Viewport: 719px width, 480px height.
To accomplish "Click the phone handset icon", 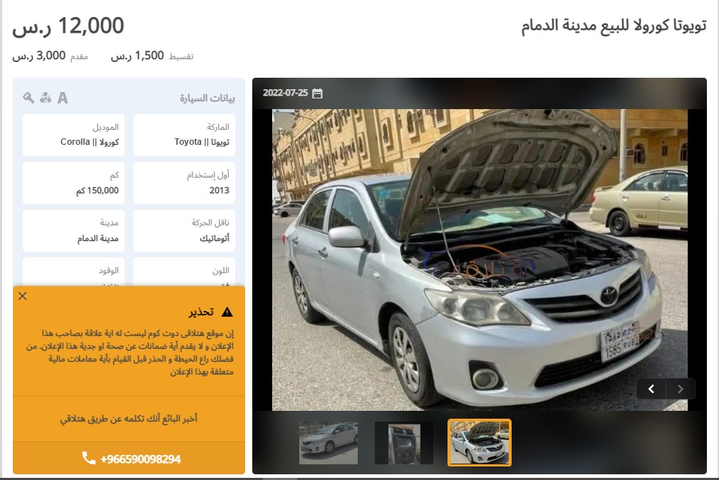I will 88,458.
